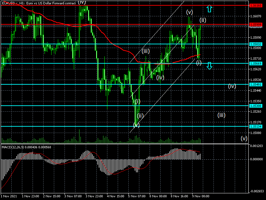The height and width of the screenshot is (200, 266).
Task: Select the red 1.15999 price label
Action: (x=256, y=24)
